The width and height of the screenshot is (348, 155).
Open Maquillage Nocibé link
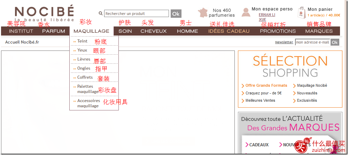coord(312,85)
